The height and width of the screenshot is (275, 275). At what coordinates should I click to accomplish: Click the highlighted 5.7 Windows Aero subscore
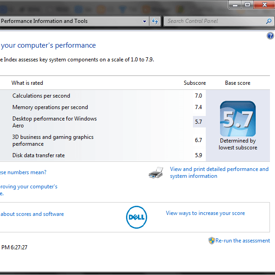tap(198, 122)
